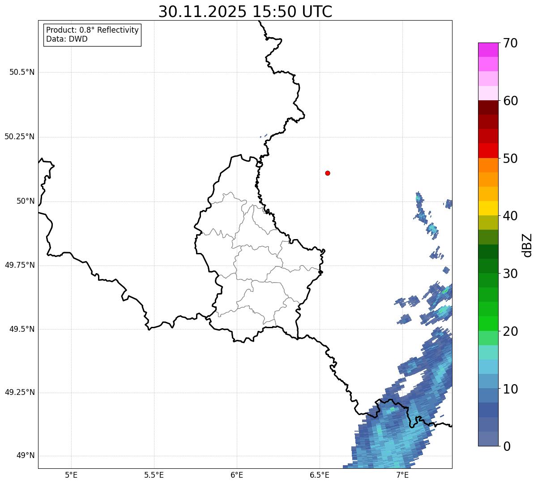This screenshot has height=484, width=538.
Task: Click the bright magenta top colorbar segment
Action: [488, 50]
